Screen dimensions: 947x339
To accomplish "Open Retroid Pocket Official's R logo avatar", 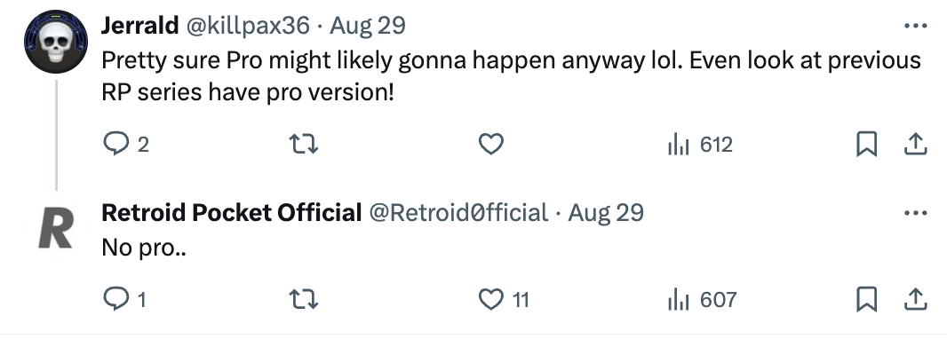I will [56, 229].
